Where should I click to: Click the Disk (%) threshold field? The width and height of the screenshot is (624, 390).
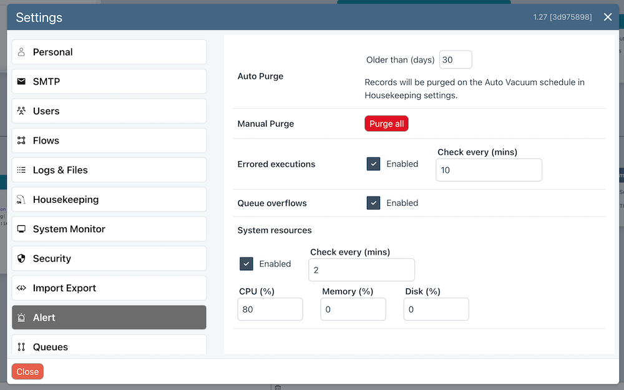[x=436, y=309]
